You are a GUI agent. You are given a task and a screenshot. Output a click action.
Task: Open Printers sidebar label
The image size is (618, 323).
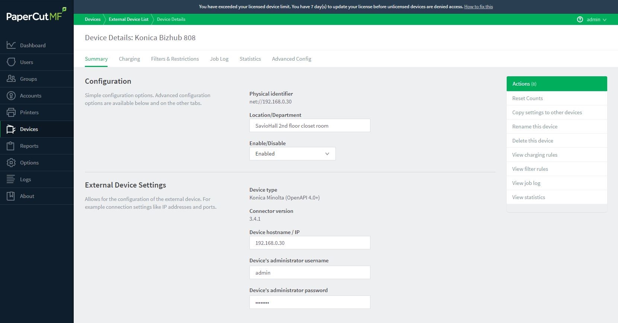29,112
